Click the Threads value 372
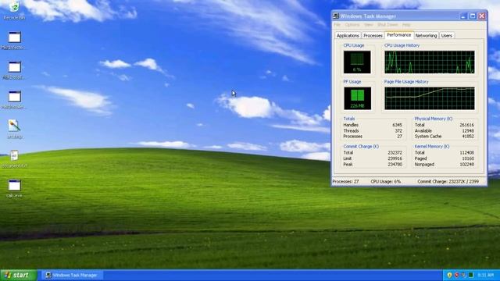500x281 pixels. pos(398,131)
